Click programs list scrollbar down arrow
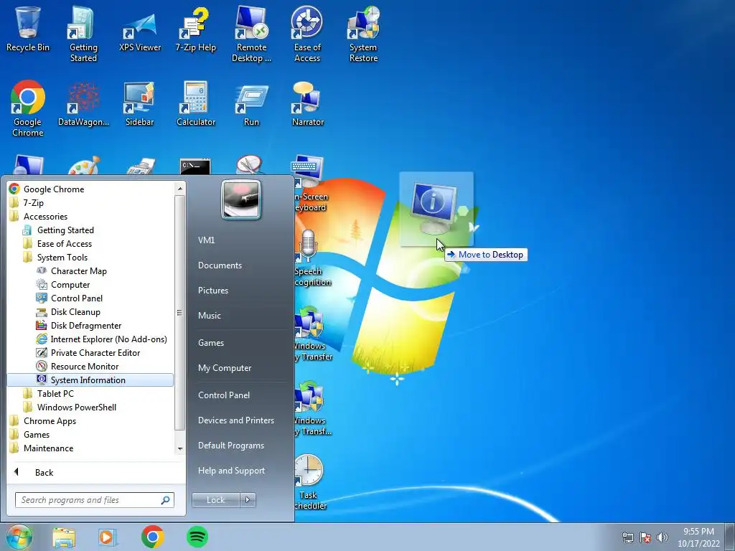This screenshot has height=551, width=735. click(180, 449)
